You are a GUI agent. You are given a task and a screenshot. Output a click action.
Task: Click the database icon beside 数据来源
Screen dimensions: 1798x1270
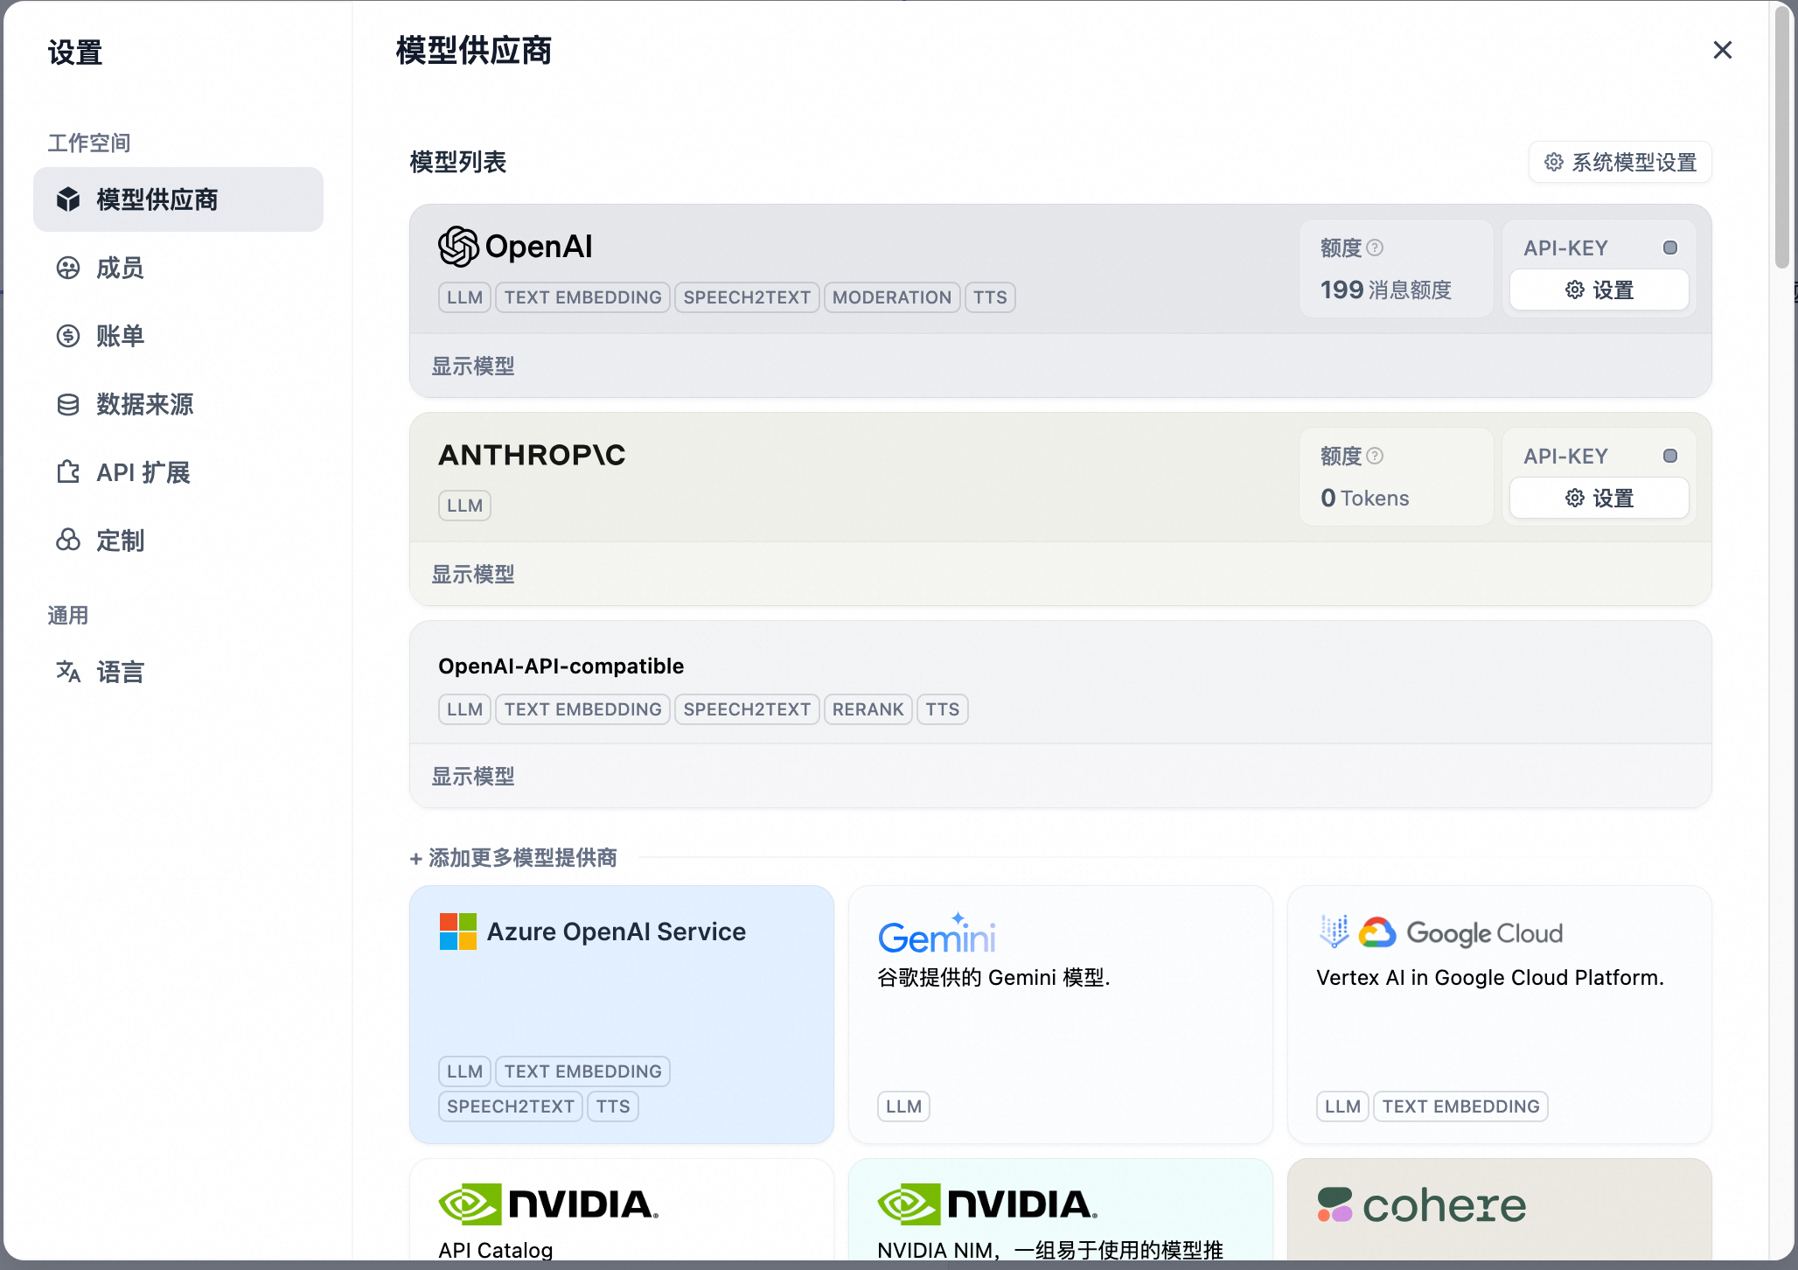68,404
